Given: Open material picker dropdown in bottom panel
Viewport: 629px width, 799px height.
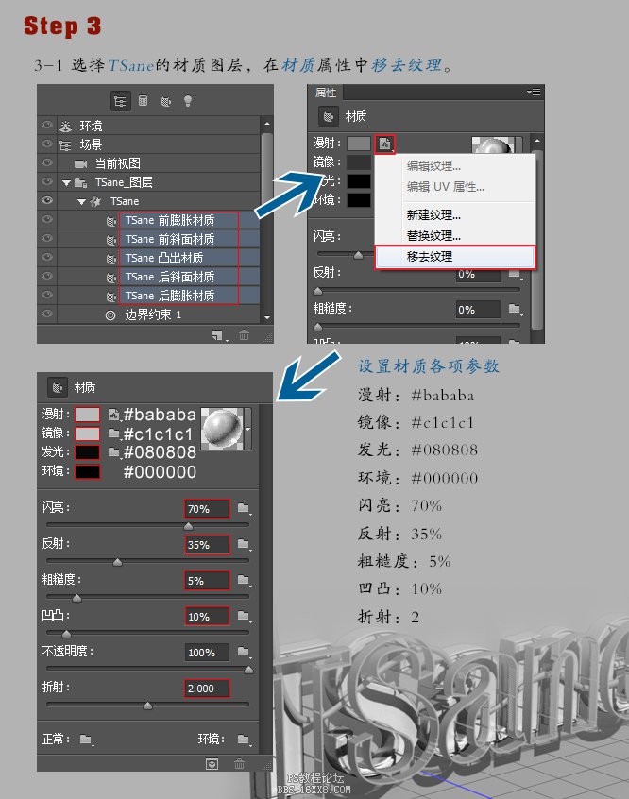Looking at the screenshot, I should click(x=247, y=429).
